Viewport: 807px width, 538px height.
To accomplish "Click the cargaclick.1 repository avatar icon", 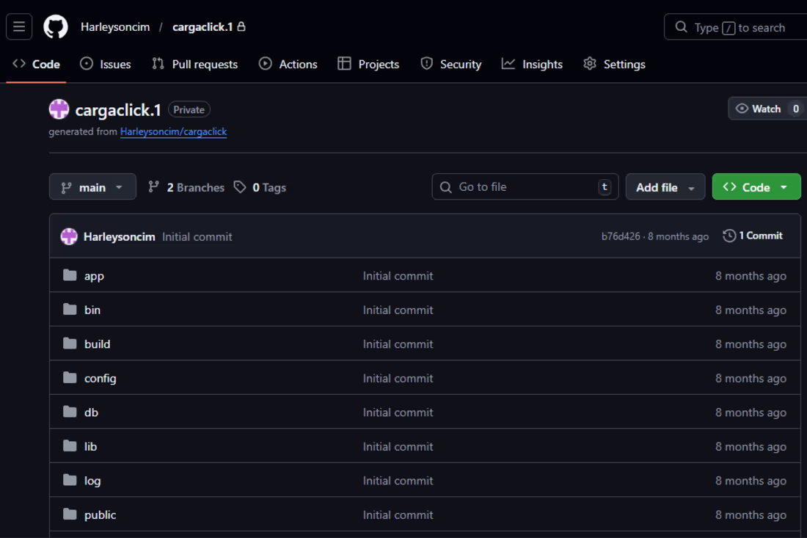I will pos(59,109).
